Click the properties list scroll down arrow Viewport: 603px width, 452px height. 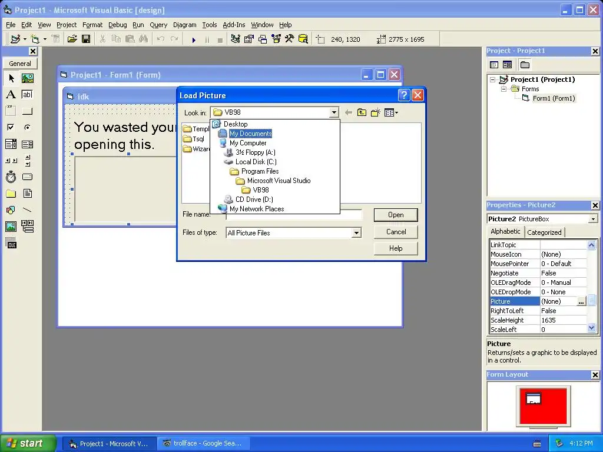[591, 328]
